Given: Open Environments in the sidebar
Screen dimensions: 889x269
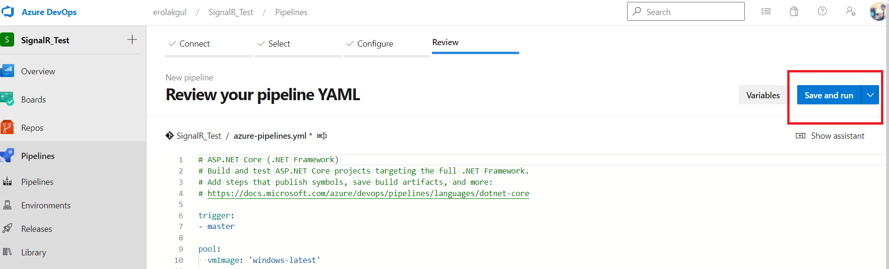Looking at the screenshot, I should tap(46, 206).
